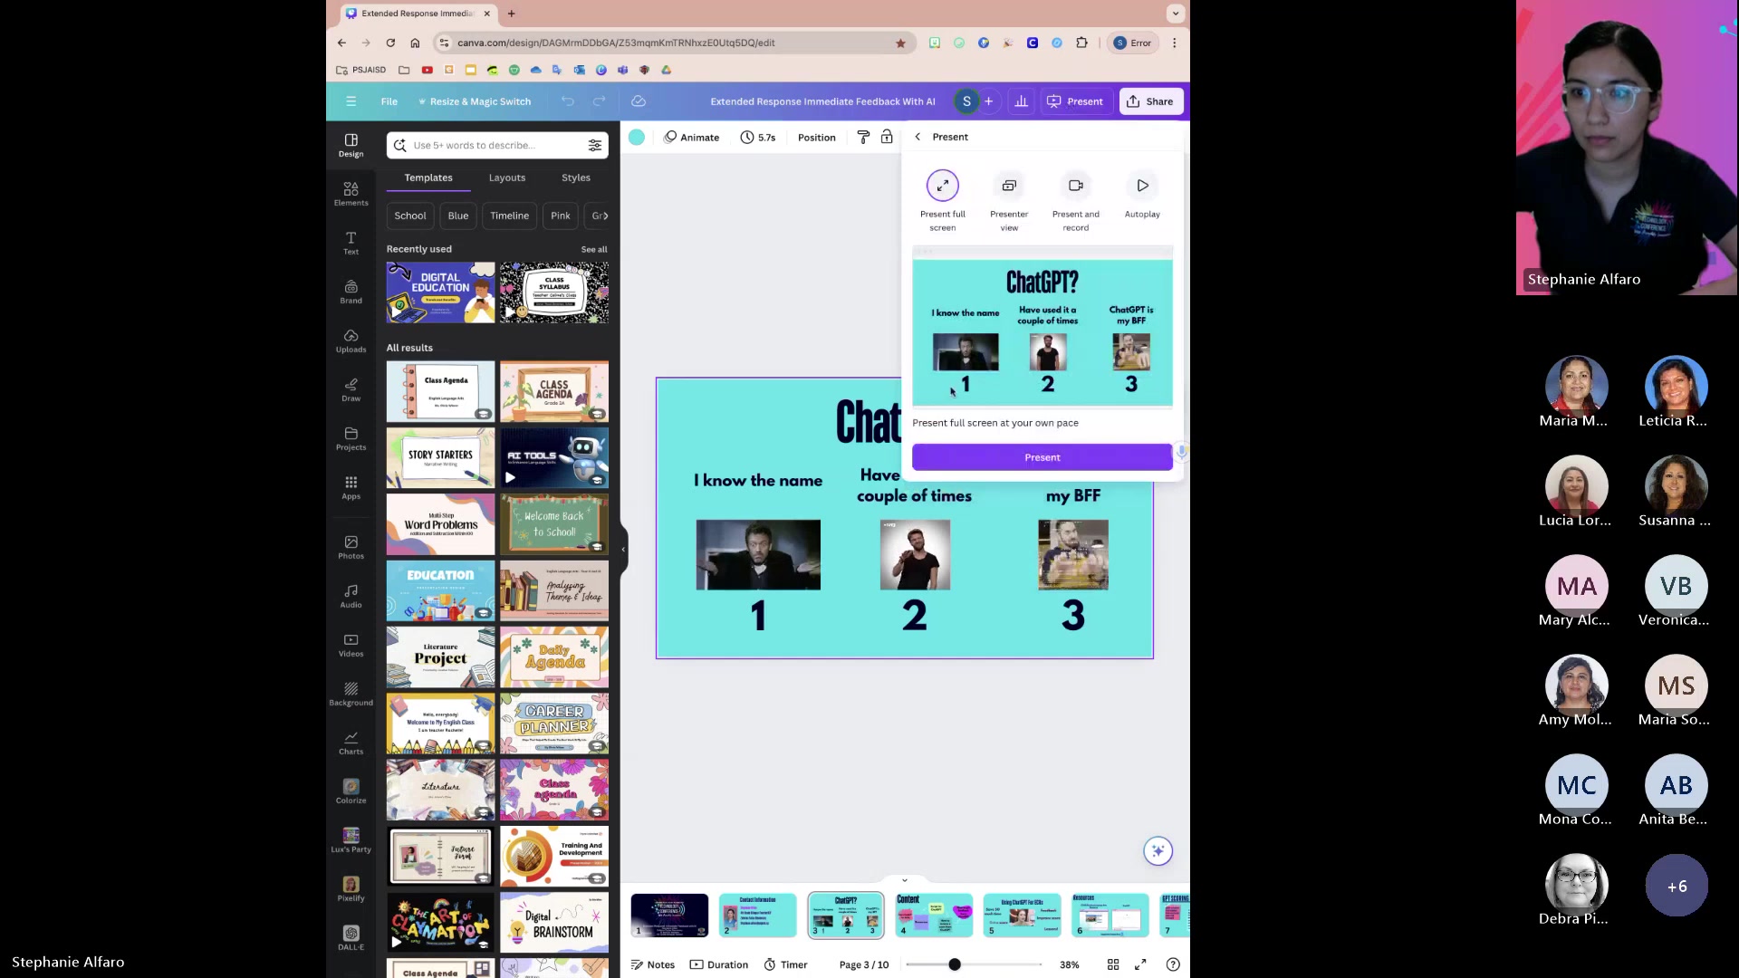Image resolution: width=1739 pixels, height=978 pixels.
Task: Switch to the Layouts tab
Action: click(507, 177)
